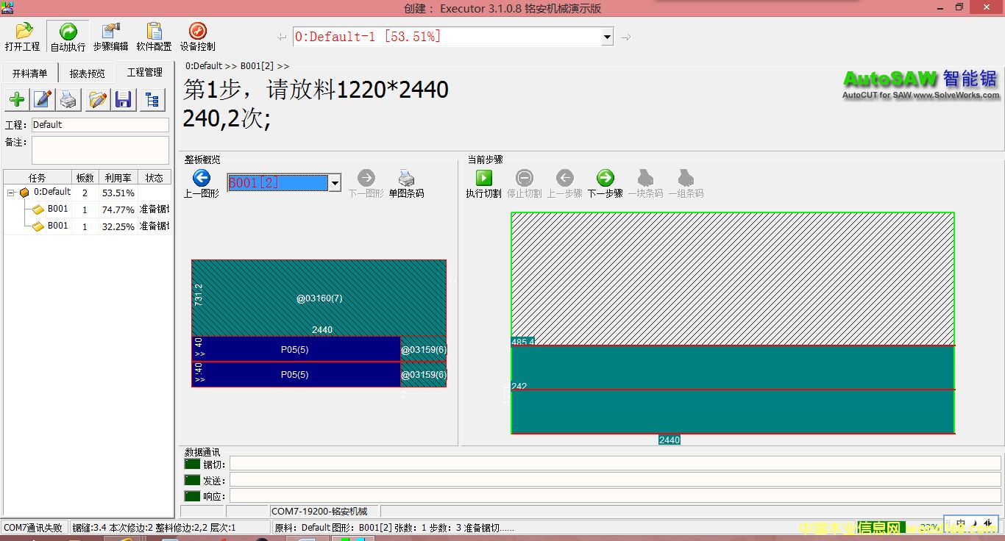Select B001 task with 74.77% utilization
The width and height of the screenshot is (1005, 541).
[x=57, y=209]
